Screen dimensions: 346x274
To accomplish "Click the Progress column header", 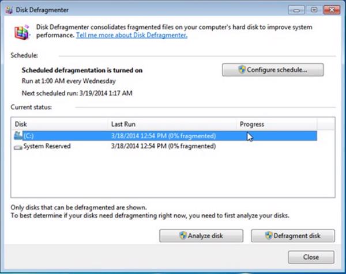I will tap(276, 124).
